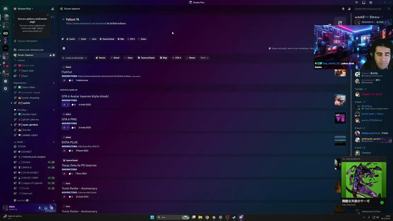This screenshot has width=393, height=221.
Task: Focus the Stream Plus server search field
Action: tap(372, 9)
